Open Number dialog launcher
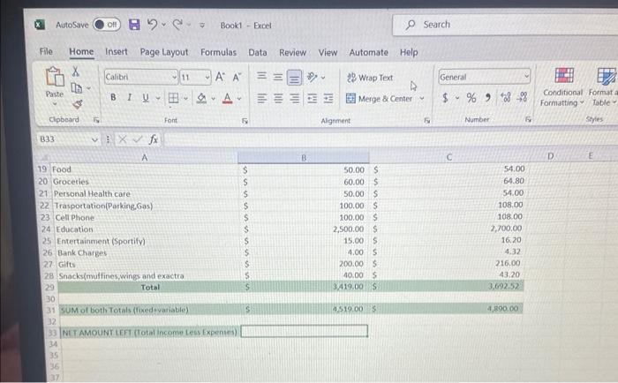Viewport: 618px width, 383px height. [x=528, y=119]
